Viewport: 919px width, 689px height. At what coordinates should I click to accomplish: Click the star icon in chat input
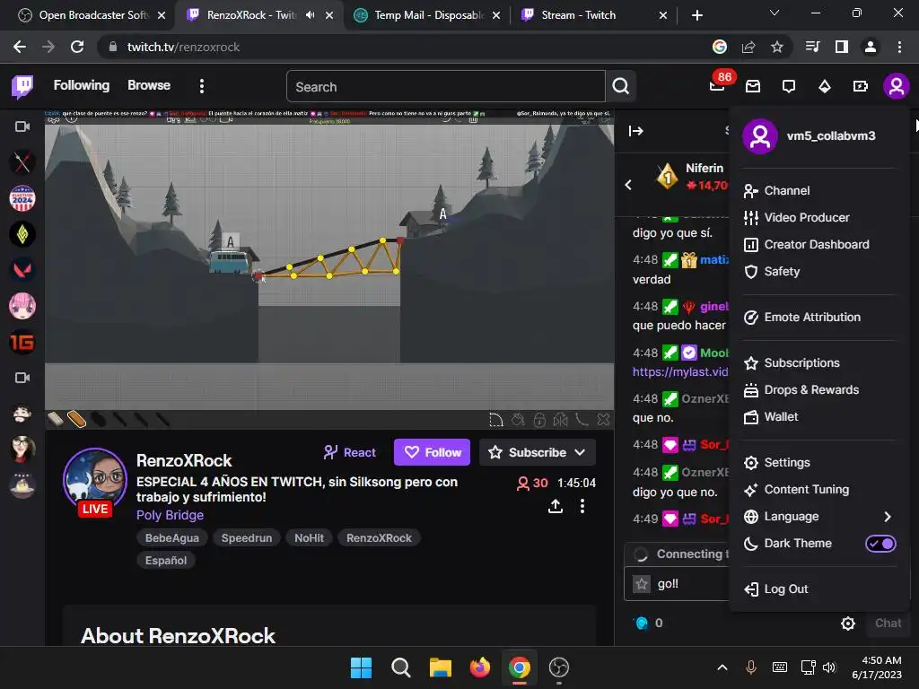pyautogui.click(x=642, y=584)
